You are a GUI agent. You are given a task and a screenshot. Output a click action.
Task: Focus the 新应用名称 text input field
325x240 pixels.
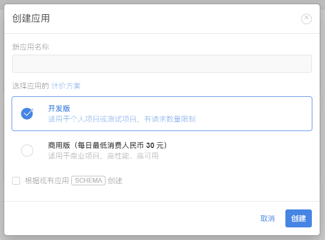tap(162, 64)
